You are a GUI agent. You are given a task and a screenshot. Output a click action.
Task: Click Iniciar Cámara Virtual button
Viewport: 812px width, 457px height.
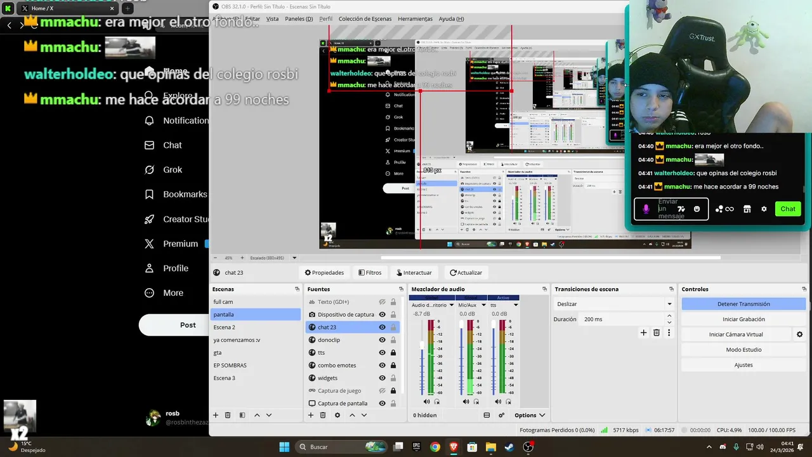[x=736, y=334]
